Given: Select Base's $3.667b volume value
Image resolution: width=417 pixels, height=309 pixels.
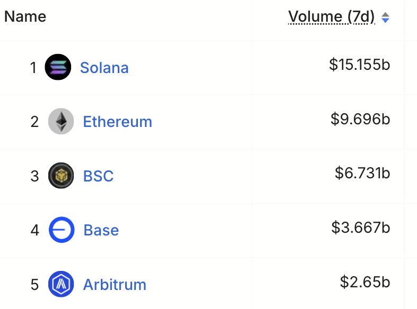Looking at the screenshot, I should tap(361, 228).
